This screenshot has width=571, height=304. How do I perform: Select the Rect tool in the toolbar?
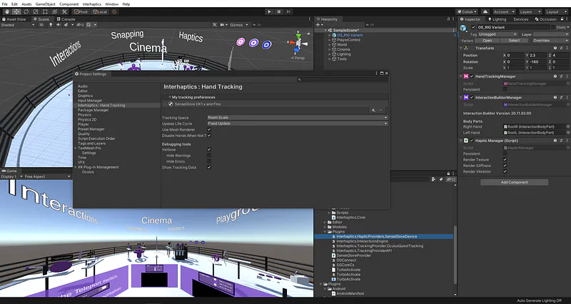point(45,11)
